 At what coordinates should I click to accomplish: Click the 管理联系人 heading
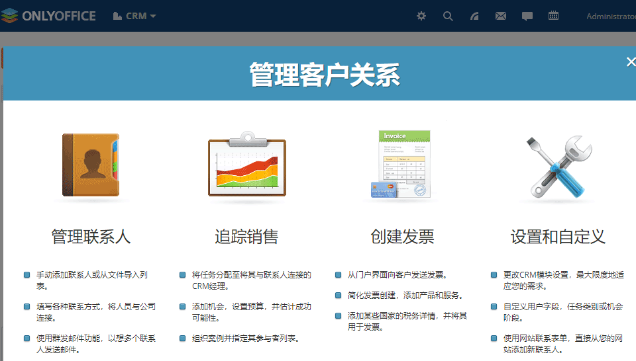click(x=91, y=237)
